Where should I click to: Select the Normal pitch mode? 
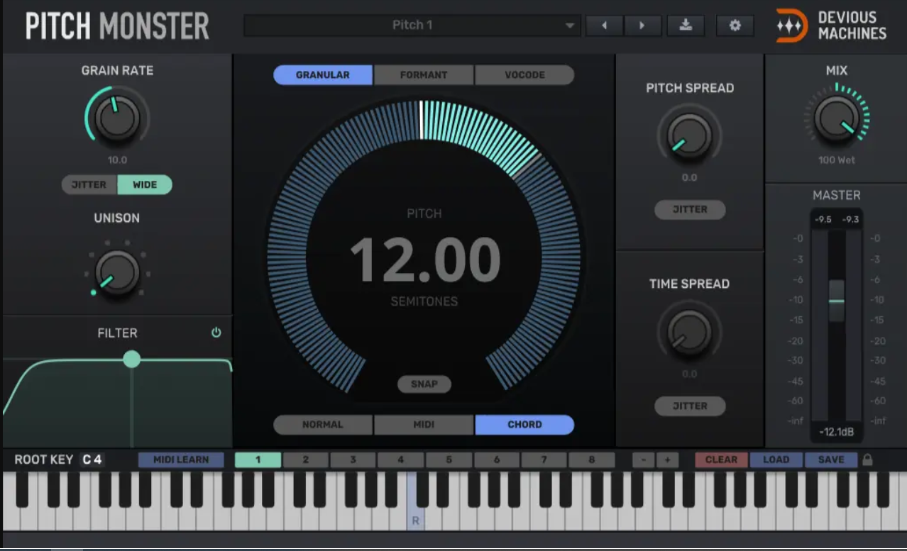tap(323, 425)
